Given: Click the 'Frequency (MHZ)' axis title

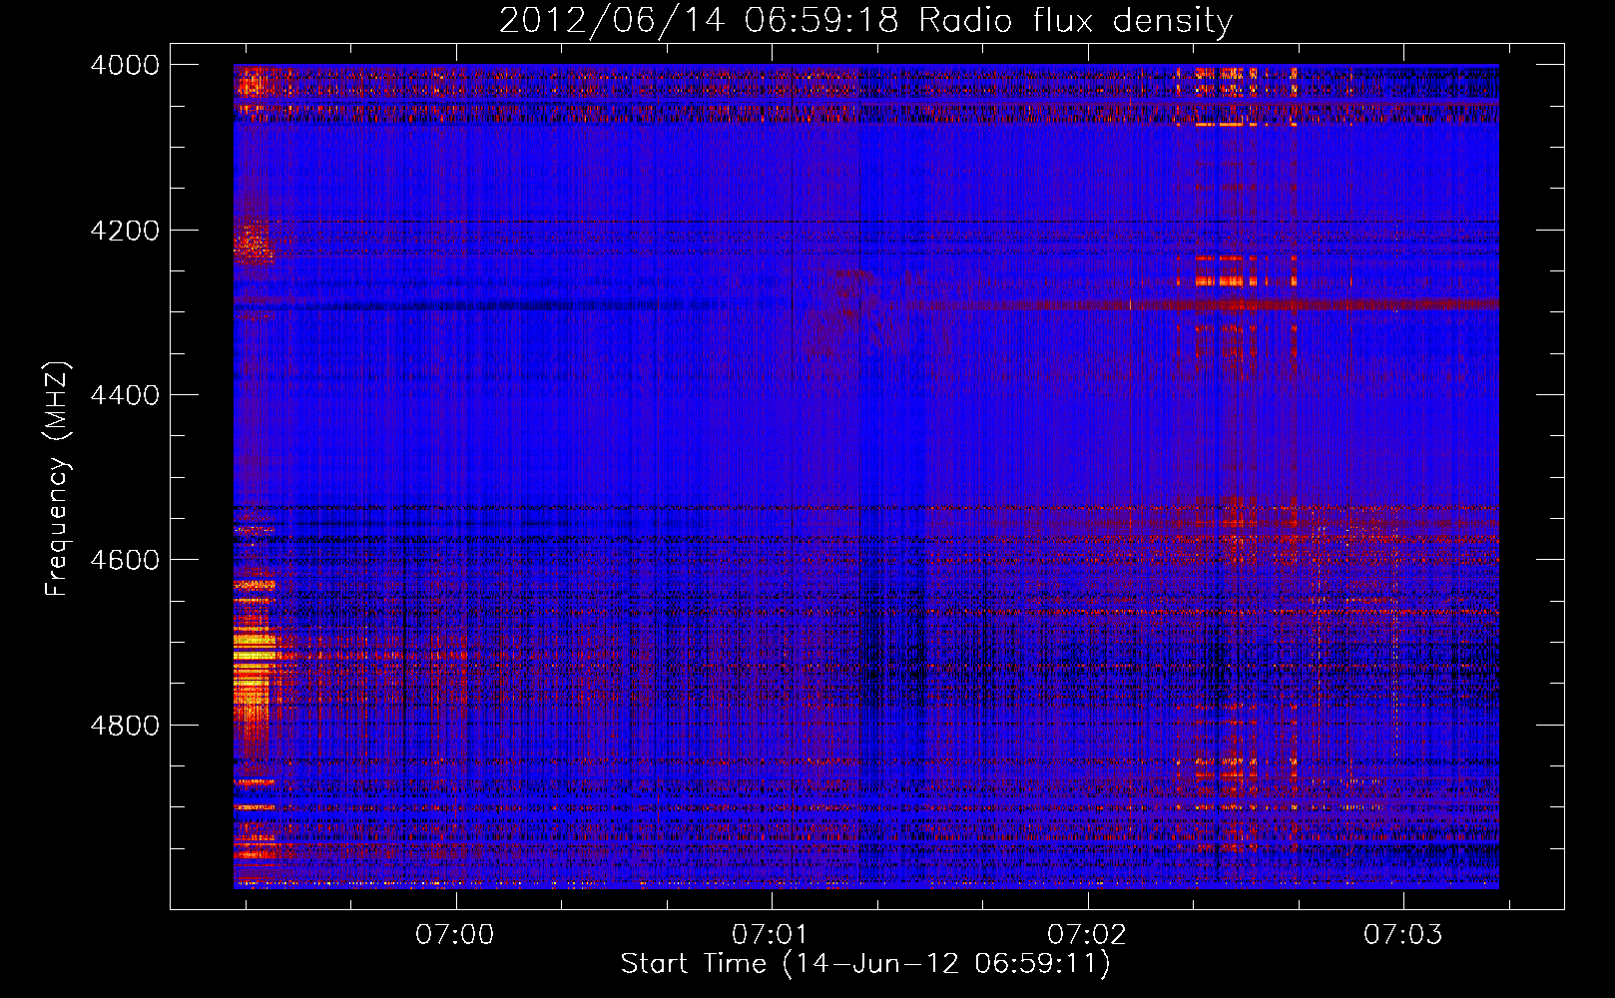Looking at the screenshot, I should pyautogui.click(x=58, y=479).
